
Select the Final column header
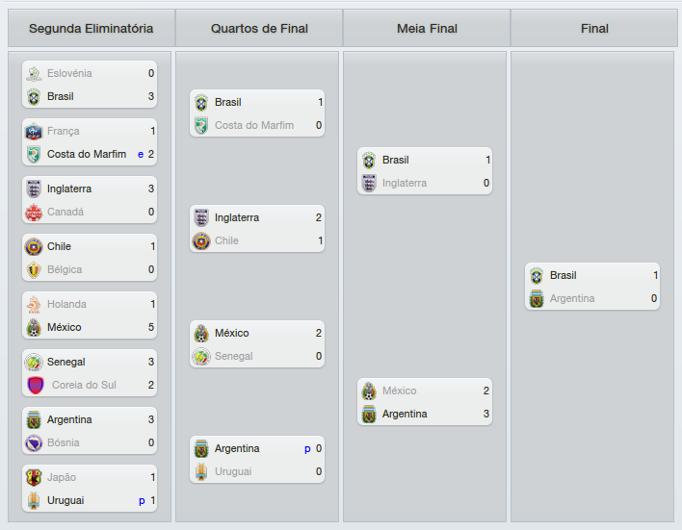(594, 29)
